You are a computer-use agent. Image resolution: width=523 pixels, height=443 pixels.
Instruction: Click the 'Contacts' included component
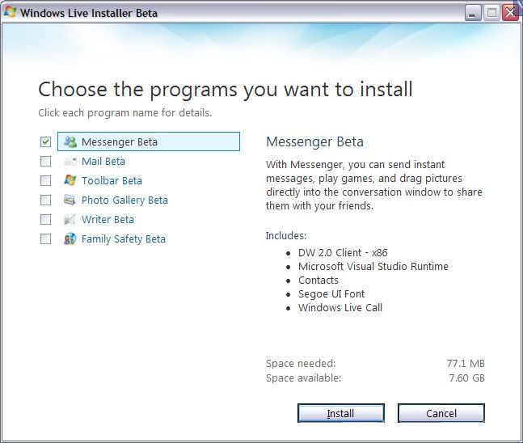pos(318,280)
